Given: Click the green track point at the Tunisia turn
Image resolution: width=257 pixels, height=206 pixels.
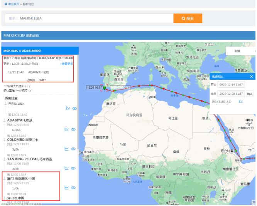Looking at the screenshot, I should pos(150,85).
